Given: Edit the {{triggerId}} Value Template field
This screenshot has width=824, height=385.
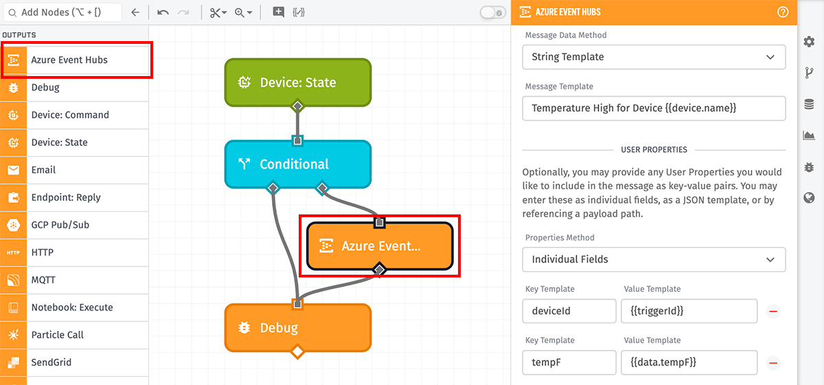Looking at the screenshot, I should point(689,311).
